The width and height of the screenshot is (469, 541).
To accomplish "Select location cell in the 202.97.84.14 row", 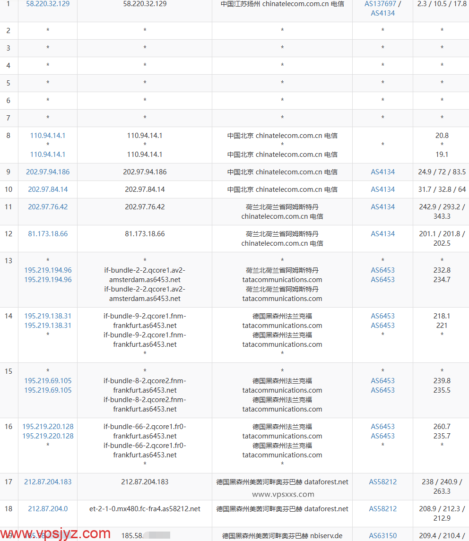I will click(282, 189).
